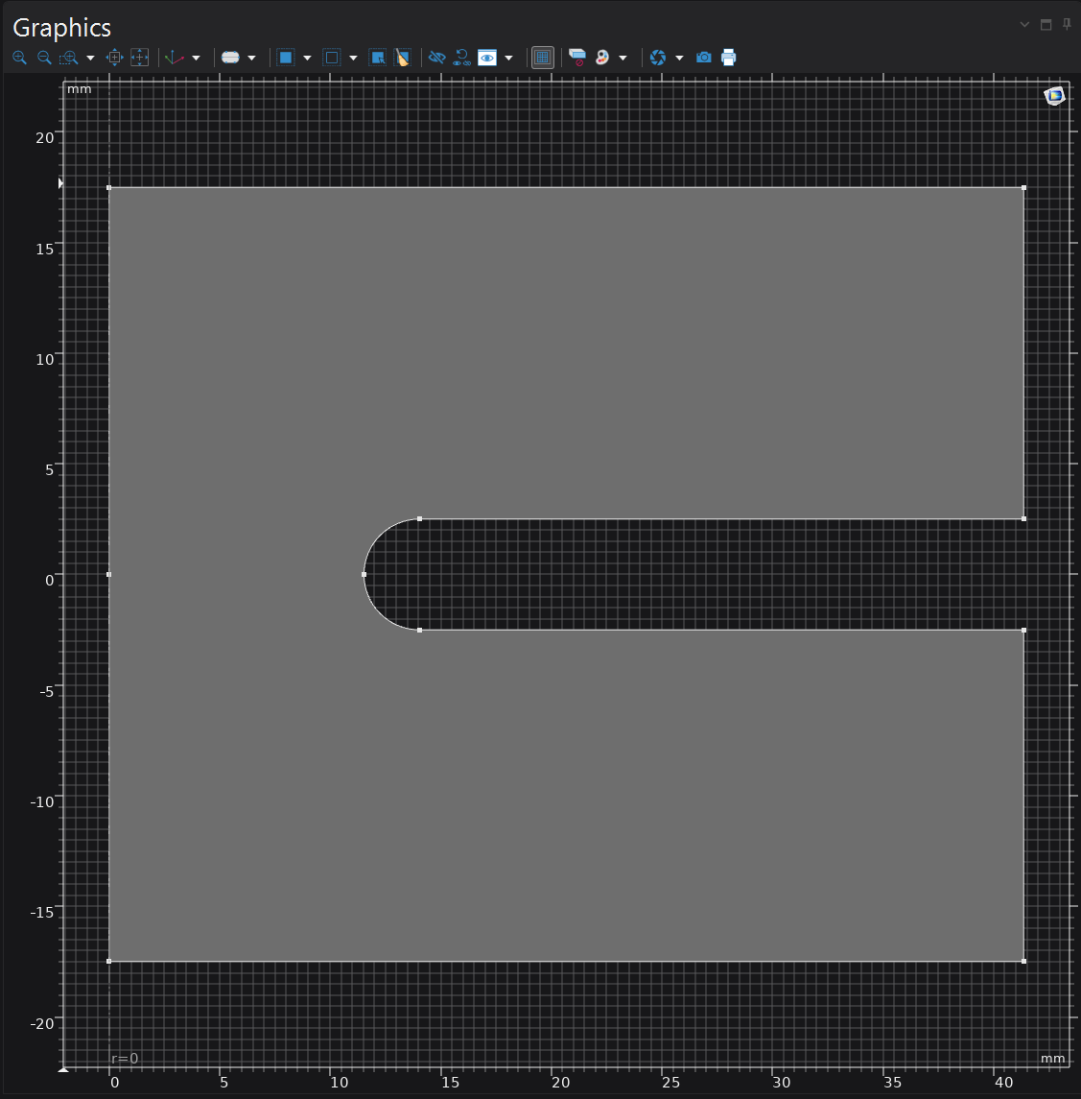
Task: Toggle the view-all-objects eye button
Action: [488, 58]
